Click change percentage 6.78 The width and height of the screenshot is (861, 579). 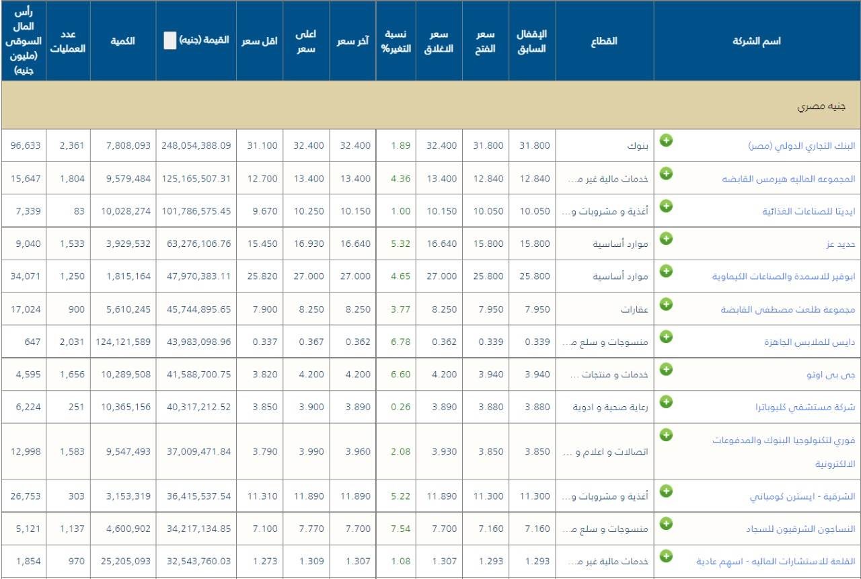coord(400,342)
